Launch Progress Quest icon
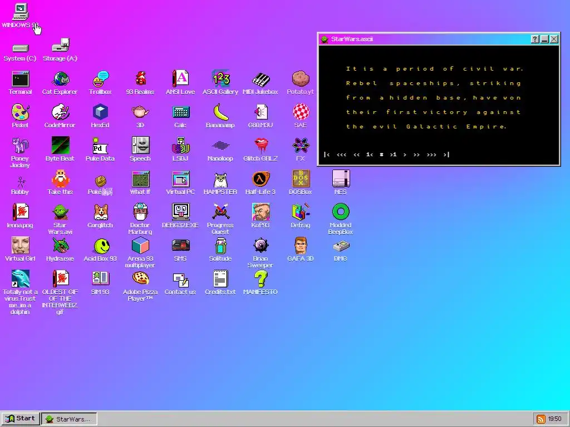The height and width of the screenshot is (427, 570). [x=220, y=219]
